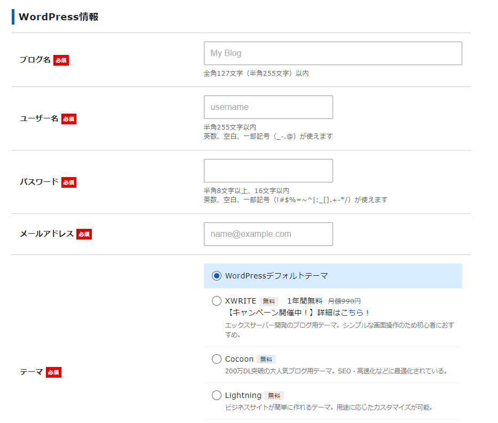
Task: Click the ブログ名 field label
Action: click(35, 60)
